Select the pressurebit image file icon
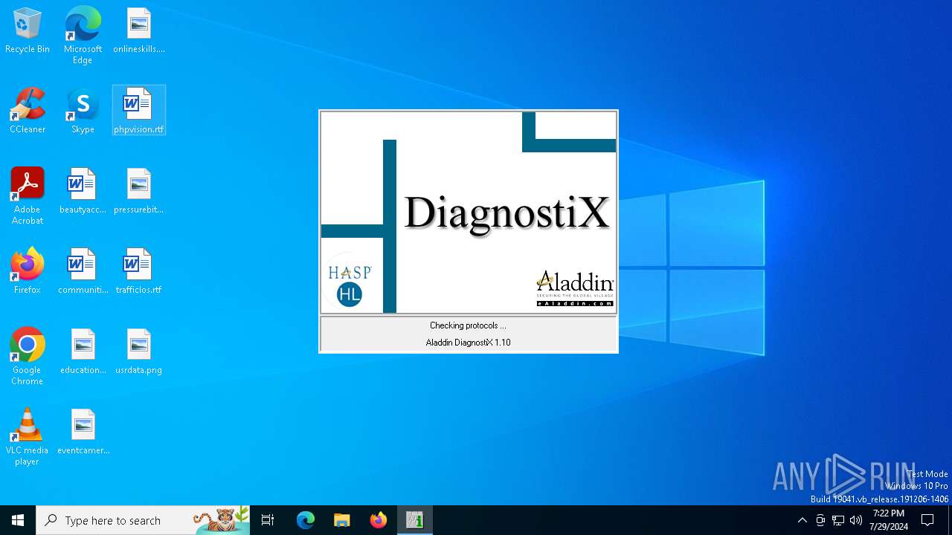The height and width of the screenshot is (535, 952). tap(139, 192)
